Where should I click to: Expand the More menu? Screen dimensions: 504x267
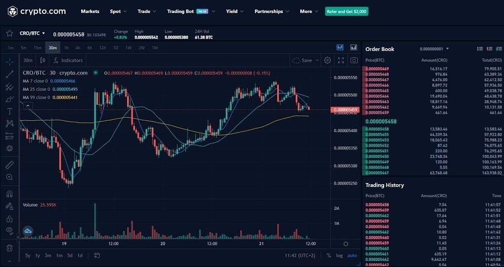point(309,11)
